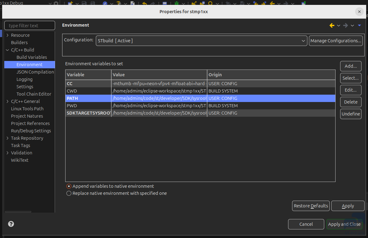Click the Add... button

pos(351,66)
